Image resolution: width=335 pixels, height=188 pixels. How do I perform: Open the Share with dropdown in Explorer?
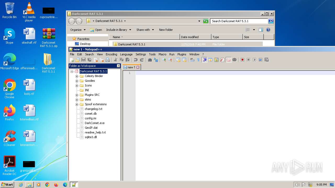click(145, 30)
